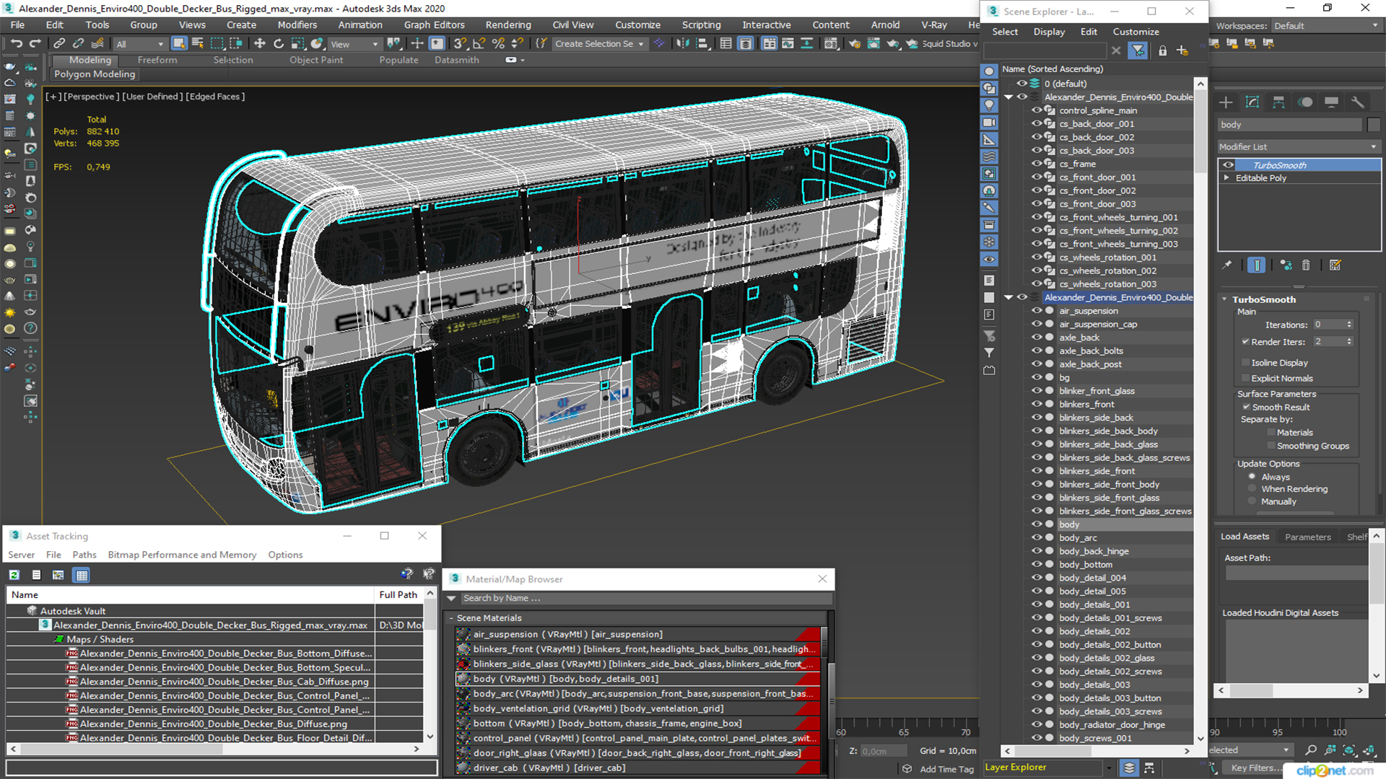The width and height of the screenshot is (1386, 779).
Task: Select the Rotate transform tool
Action: click(x=279, y=44)
